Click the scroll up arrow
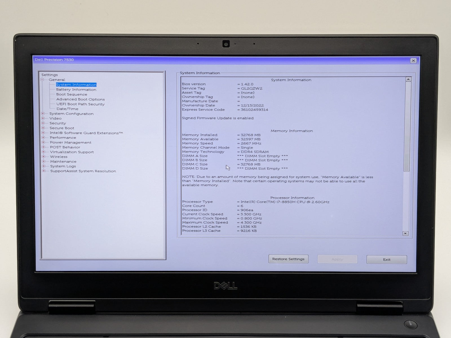This screenshot has width=451, height=338. tap(408, 79)
